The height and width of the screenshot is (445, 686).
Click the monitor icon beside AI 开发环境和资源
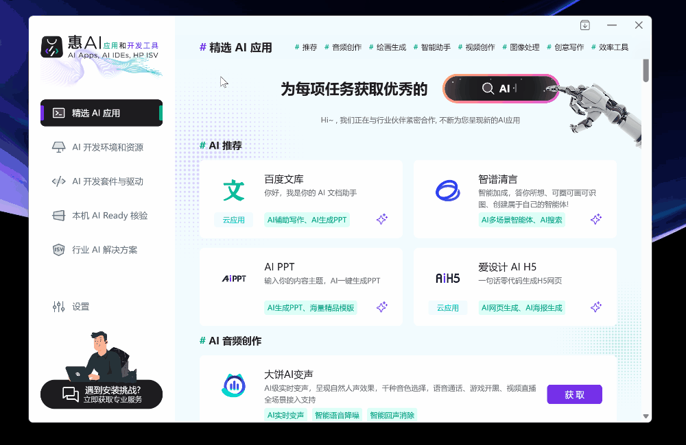[58, 147]
